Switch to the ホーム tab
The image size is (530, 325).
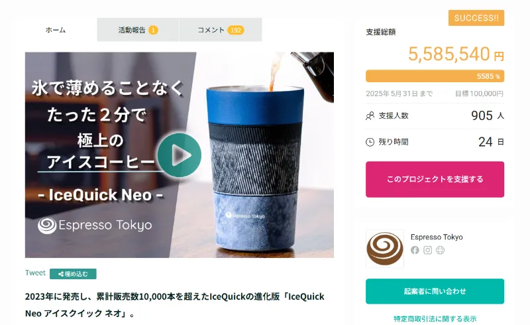pos(56,30)
